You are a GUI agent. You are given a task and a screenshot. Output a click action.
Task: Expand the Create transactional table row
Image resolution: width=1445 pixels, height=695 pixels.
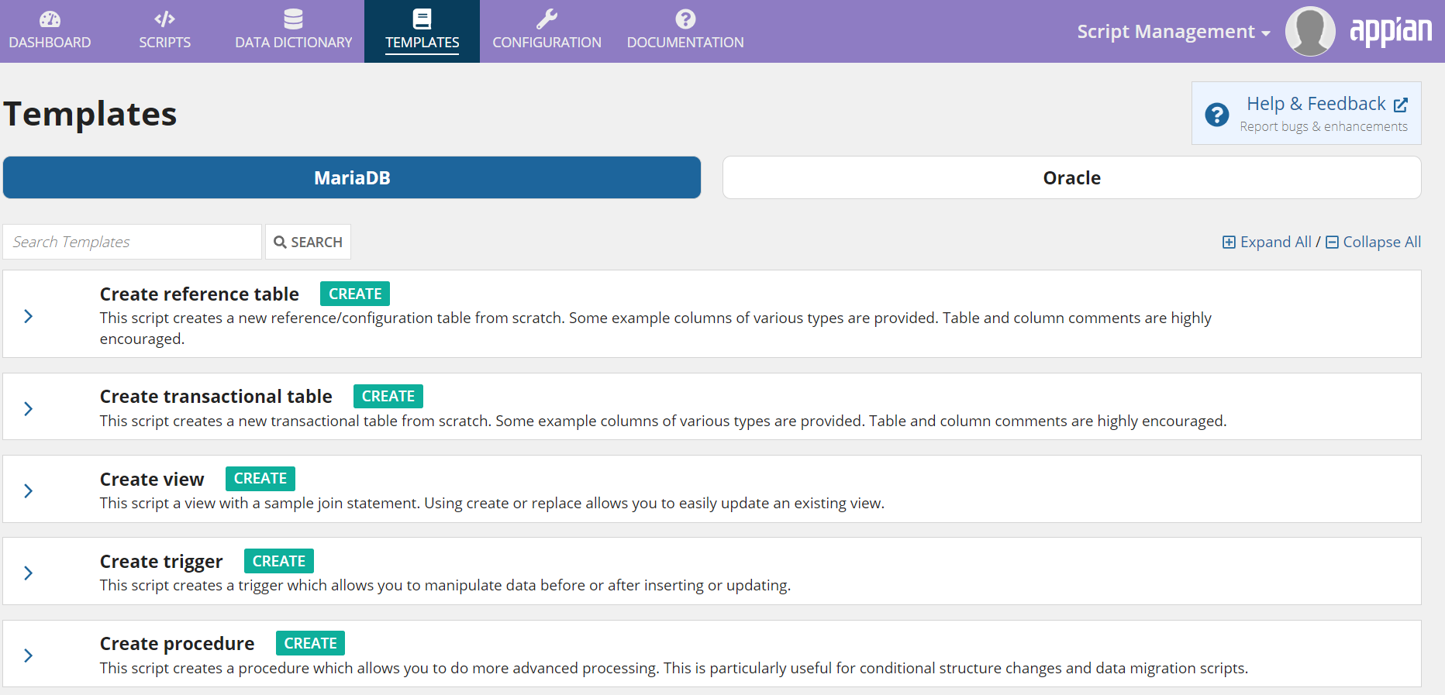[29, 408]
